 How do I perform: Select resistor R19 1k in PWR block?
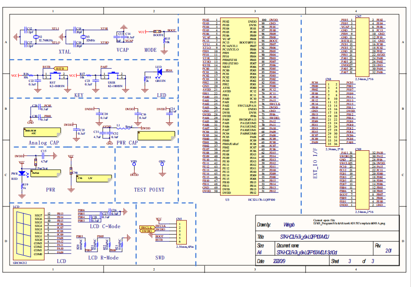point(22,186)
